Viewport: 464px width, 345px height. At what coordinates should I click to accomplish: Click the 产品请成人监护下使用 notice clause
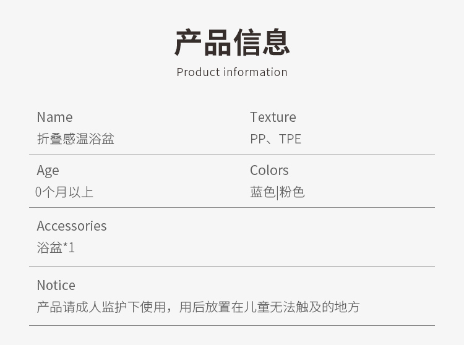click(x=101, y=307)
